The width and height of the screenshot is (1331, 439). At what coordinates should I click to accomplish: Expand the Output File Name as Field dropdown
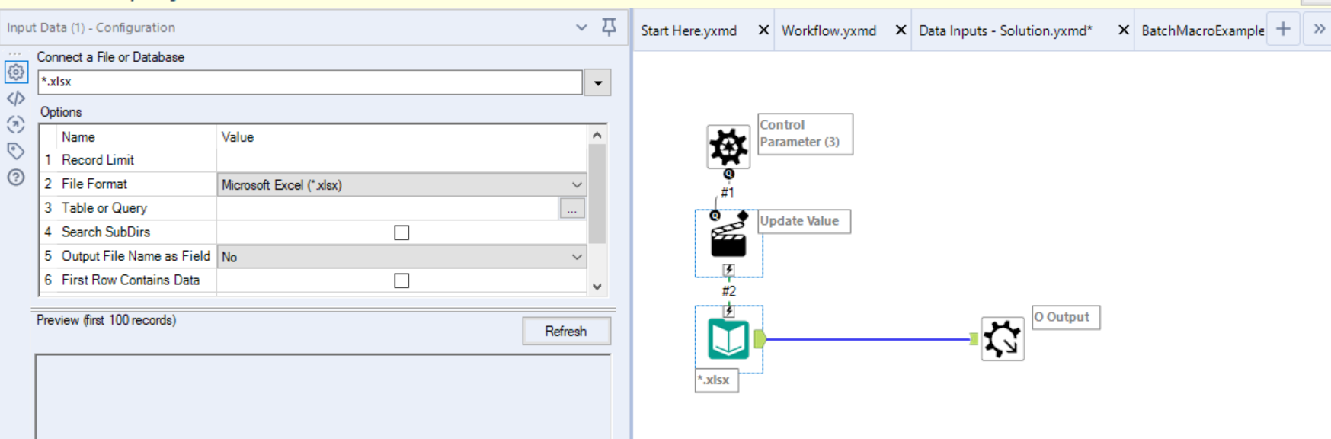click(576, 257)
